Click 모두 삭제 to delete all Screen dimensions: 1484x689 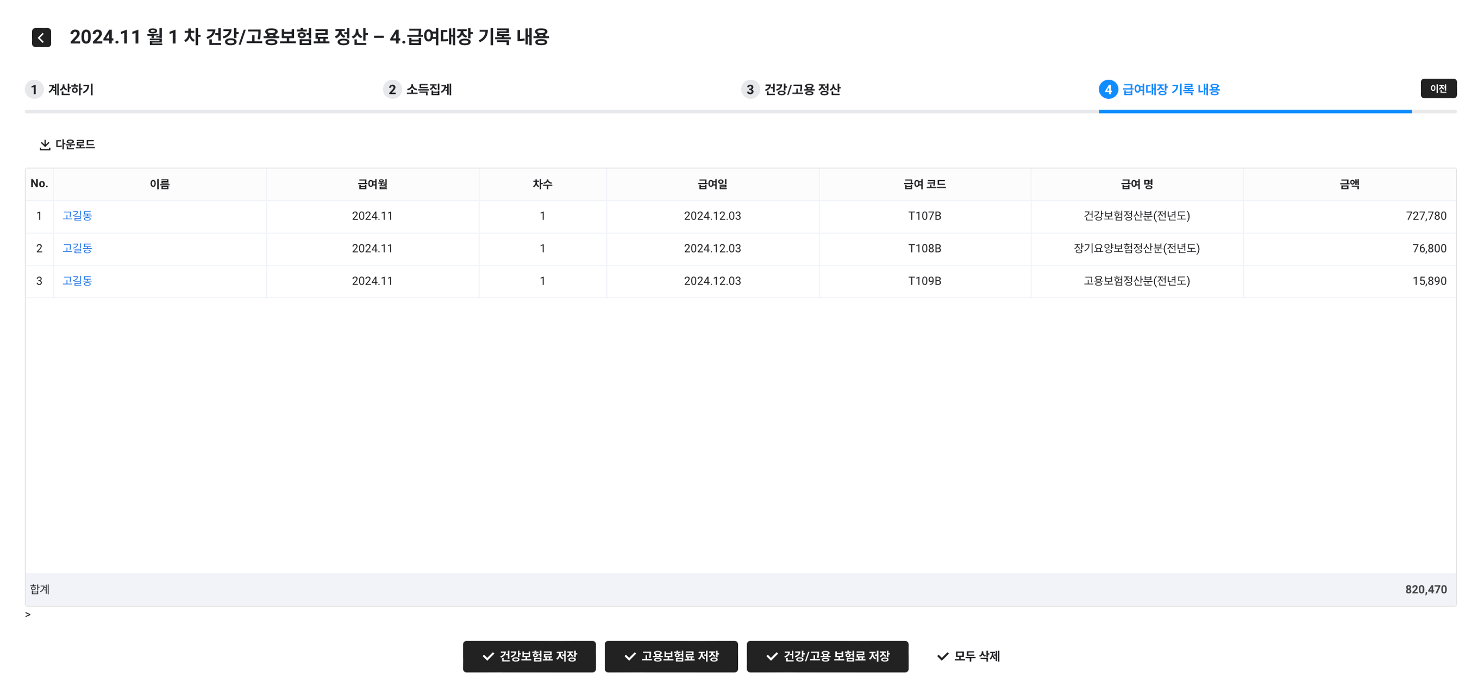tap(968, 656)
